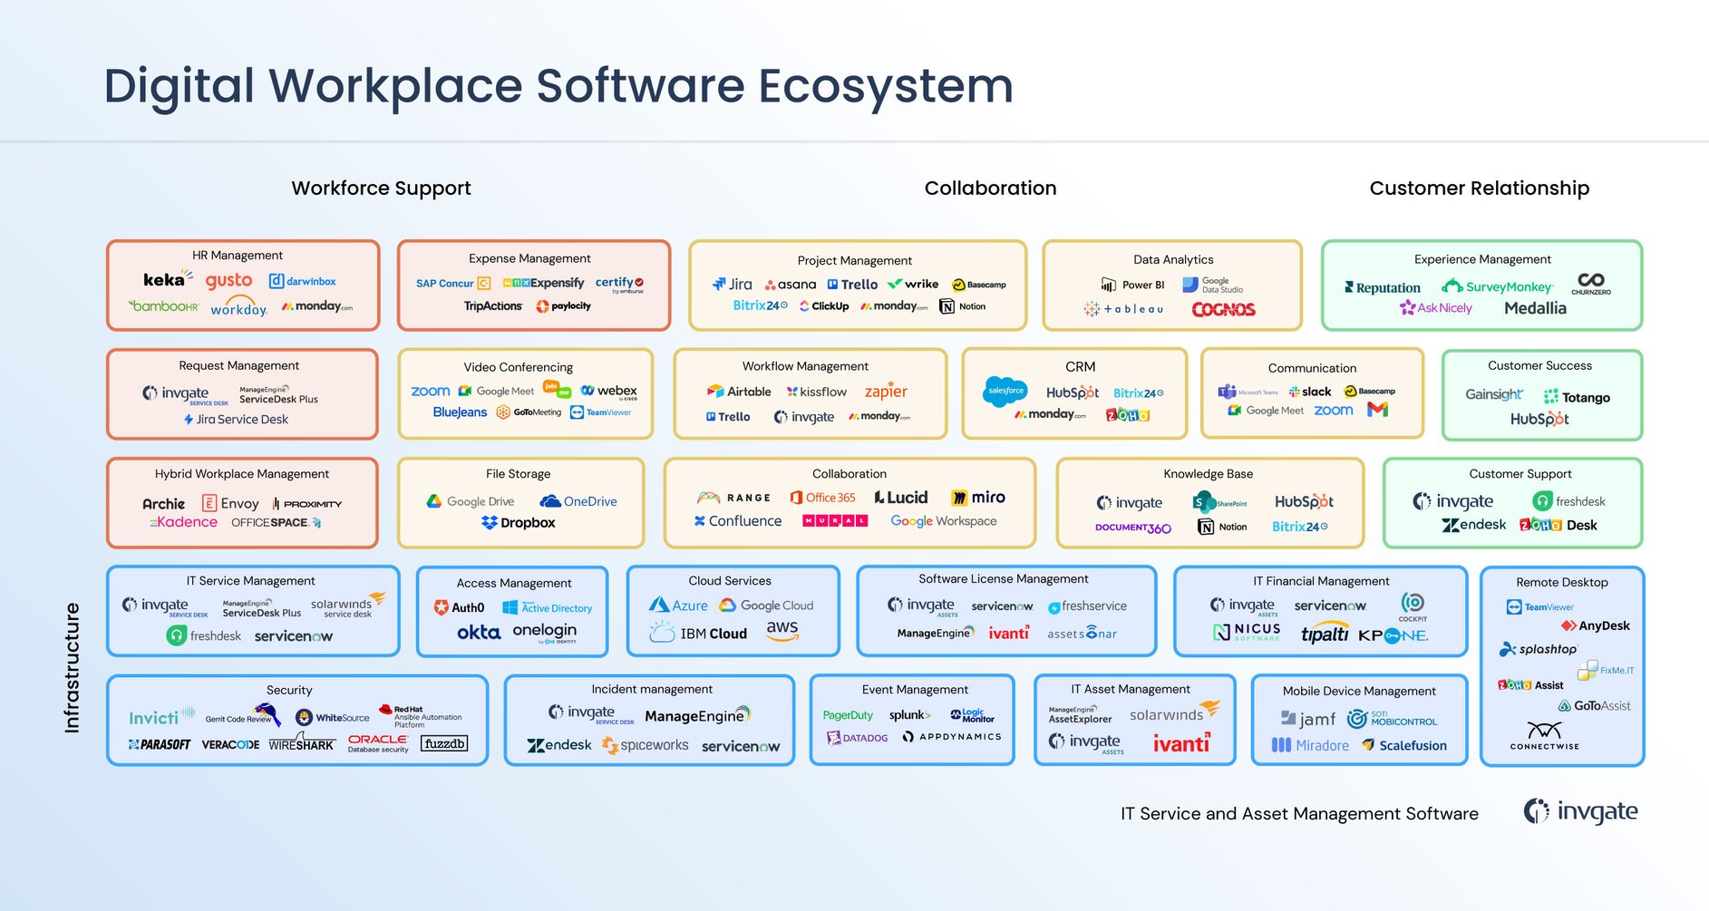This screenshot has height=911, width=1709.
Task: Click the InvGate logo at bottom right
Action: pos(1580,812)
